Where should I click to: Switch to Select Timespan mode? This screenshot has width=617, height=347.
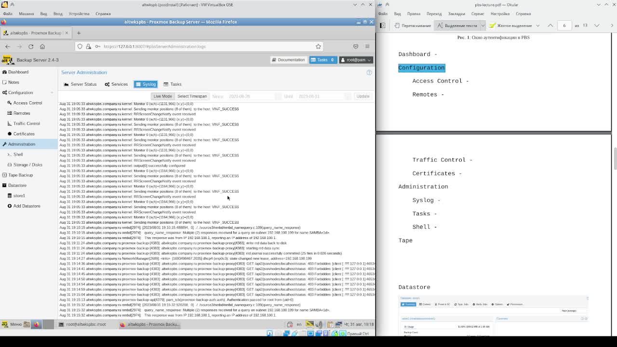[192, 96]
